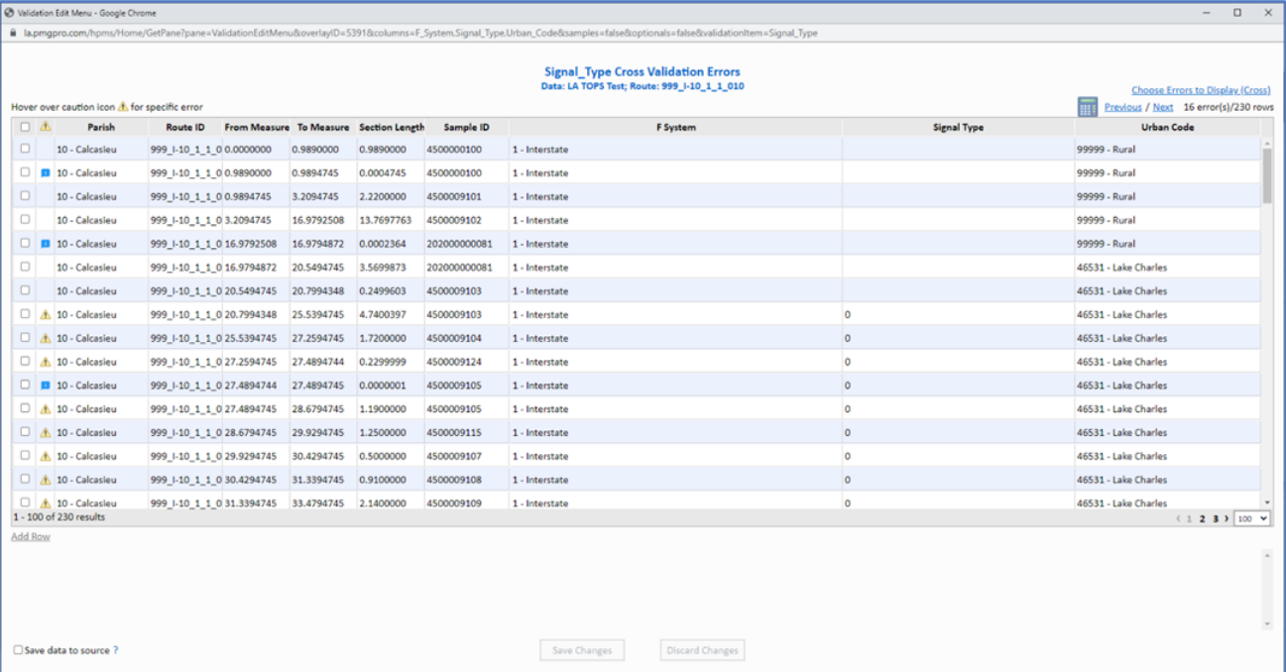
Task: Toggle the select-all checkbox in table header
Action: pos(26,127)
